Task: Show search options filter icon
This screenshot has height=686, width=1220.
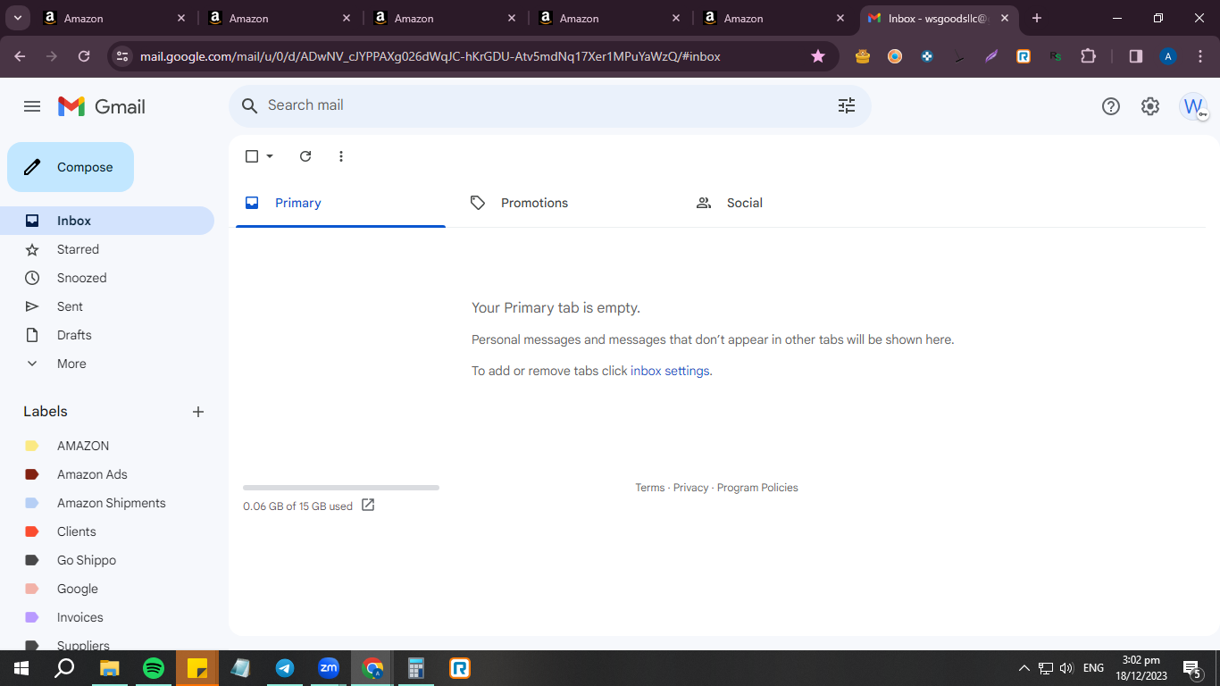Action: click(x=847, y=105)
